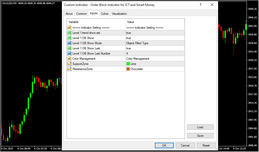Click the numeric icon for OB Show Last Number
Image resolution: width=259 pixels, height=152 pixels.
point(69,54)
